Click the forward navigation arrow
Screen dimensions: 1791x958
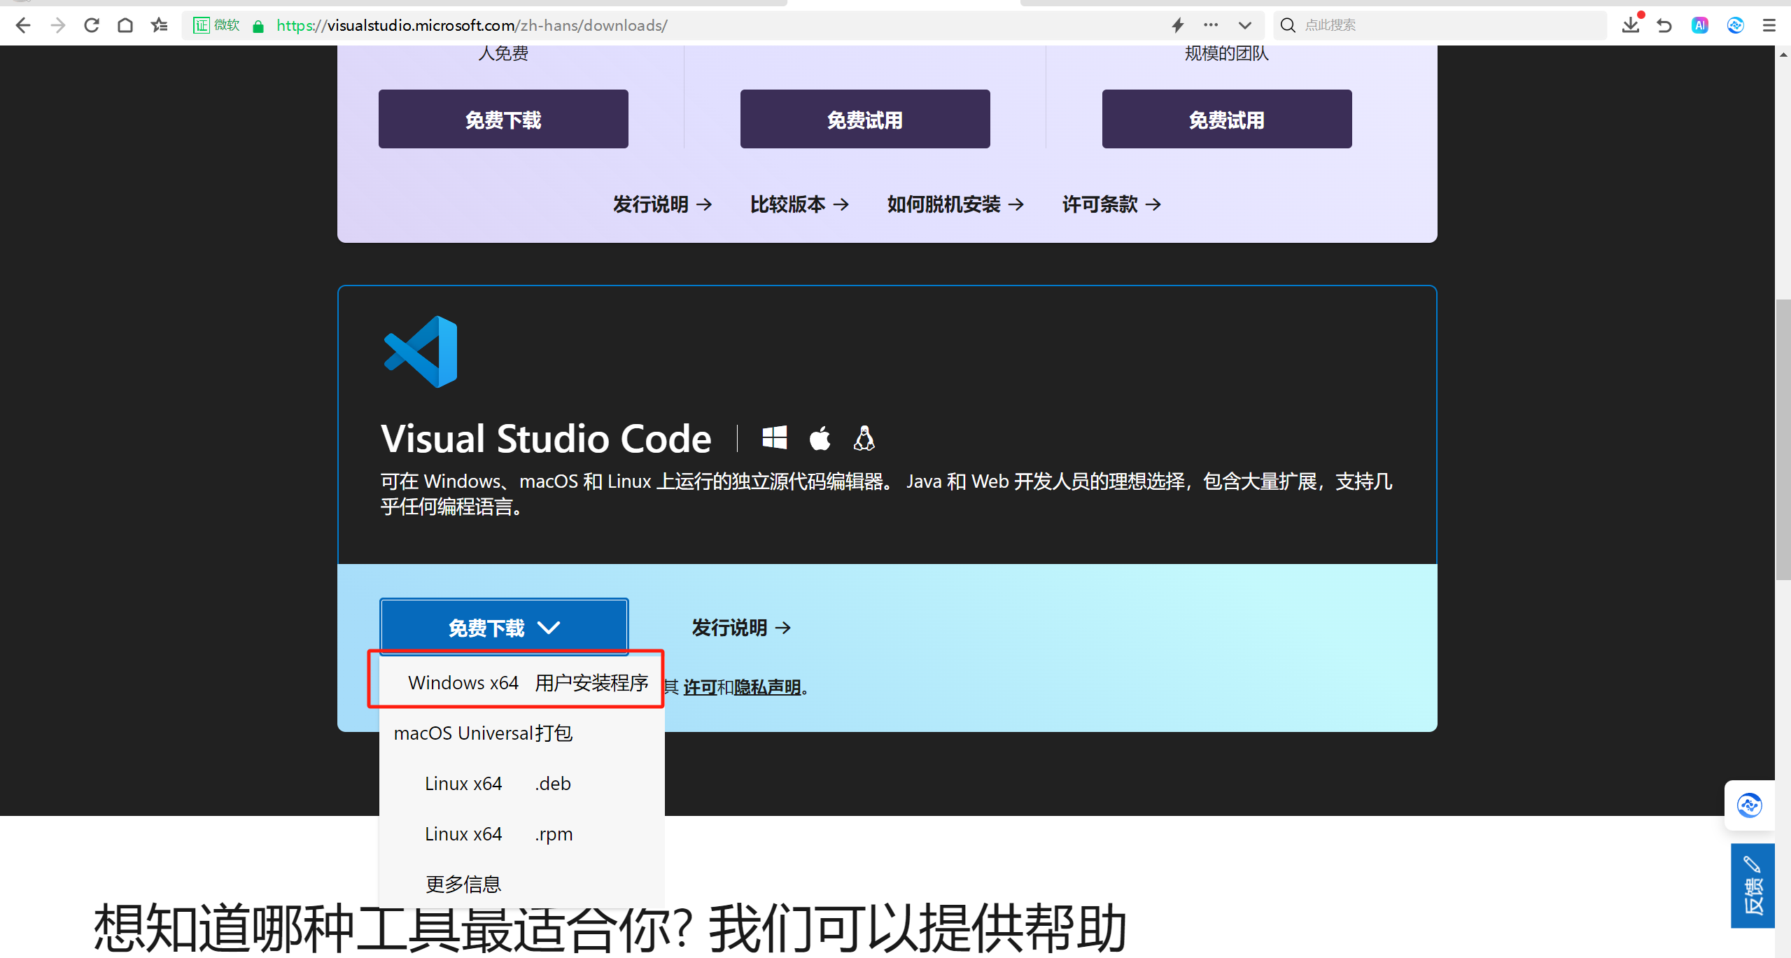[57, 26]
